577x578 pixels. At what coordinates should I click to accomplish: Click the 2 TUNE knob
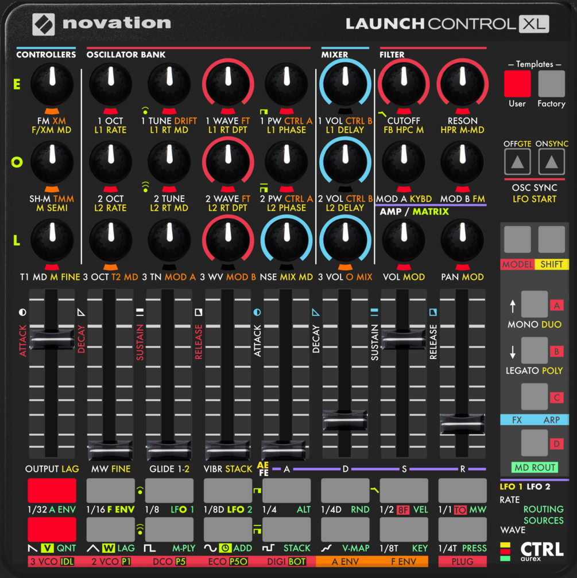(169, 162)
